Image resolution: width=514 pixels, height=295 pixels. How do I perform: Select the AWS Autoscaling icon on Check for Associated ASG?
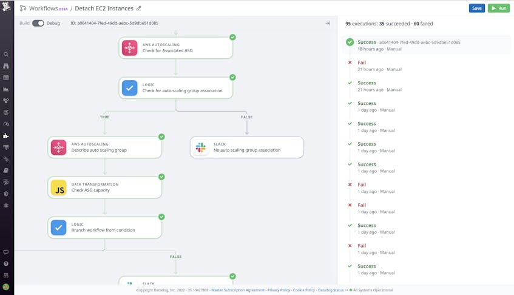[x=130, y=48]
